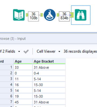The width and height of the screenshot is (97, 107).
Task: Select the Browse tool binoculars icon
Action: [x=81, y=15]
